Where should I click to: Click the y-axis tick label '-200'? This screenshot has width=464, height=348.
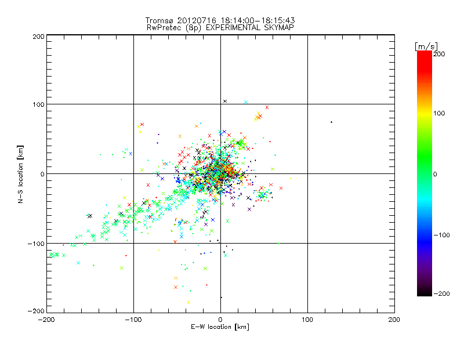[36, 311]
